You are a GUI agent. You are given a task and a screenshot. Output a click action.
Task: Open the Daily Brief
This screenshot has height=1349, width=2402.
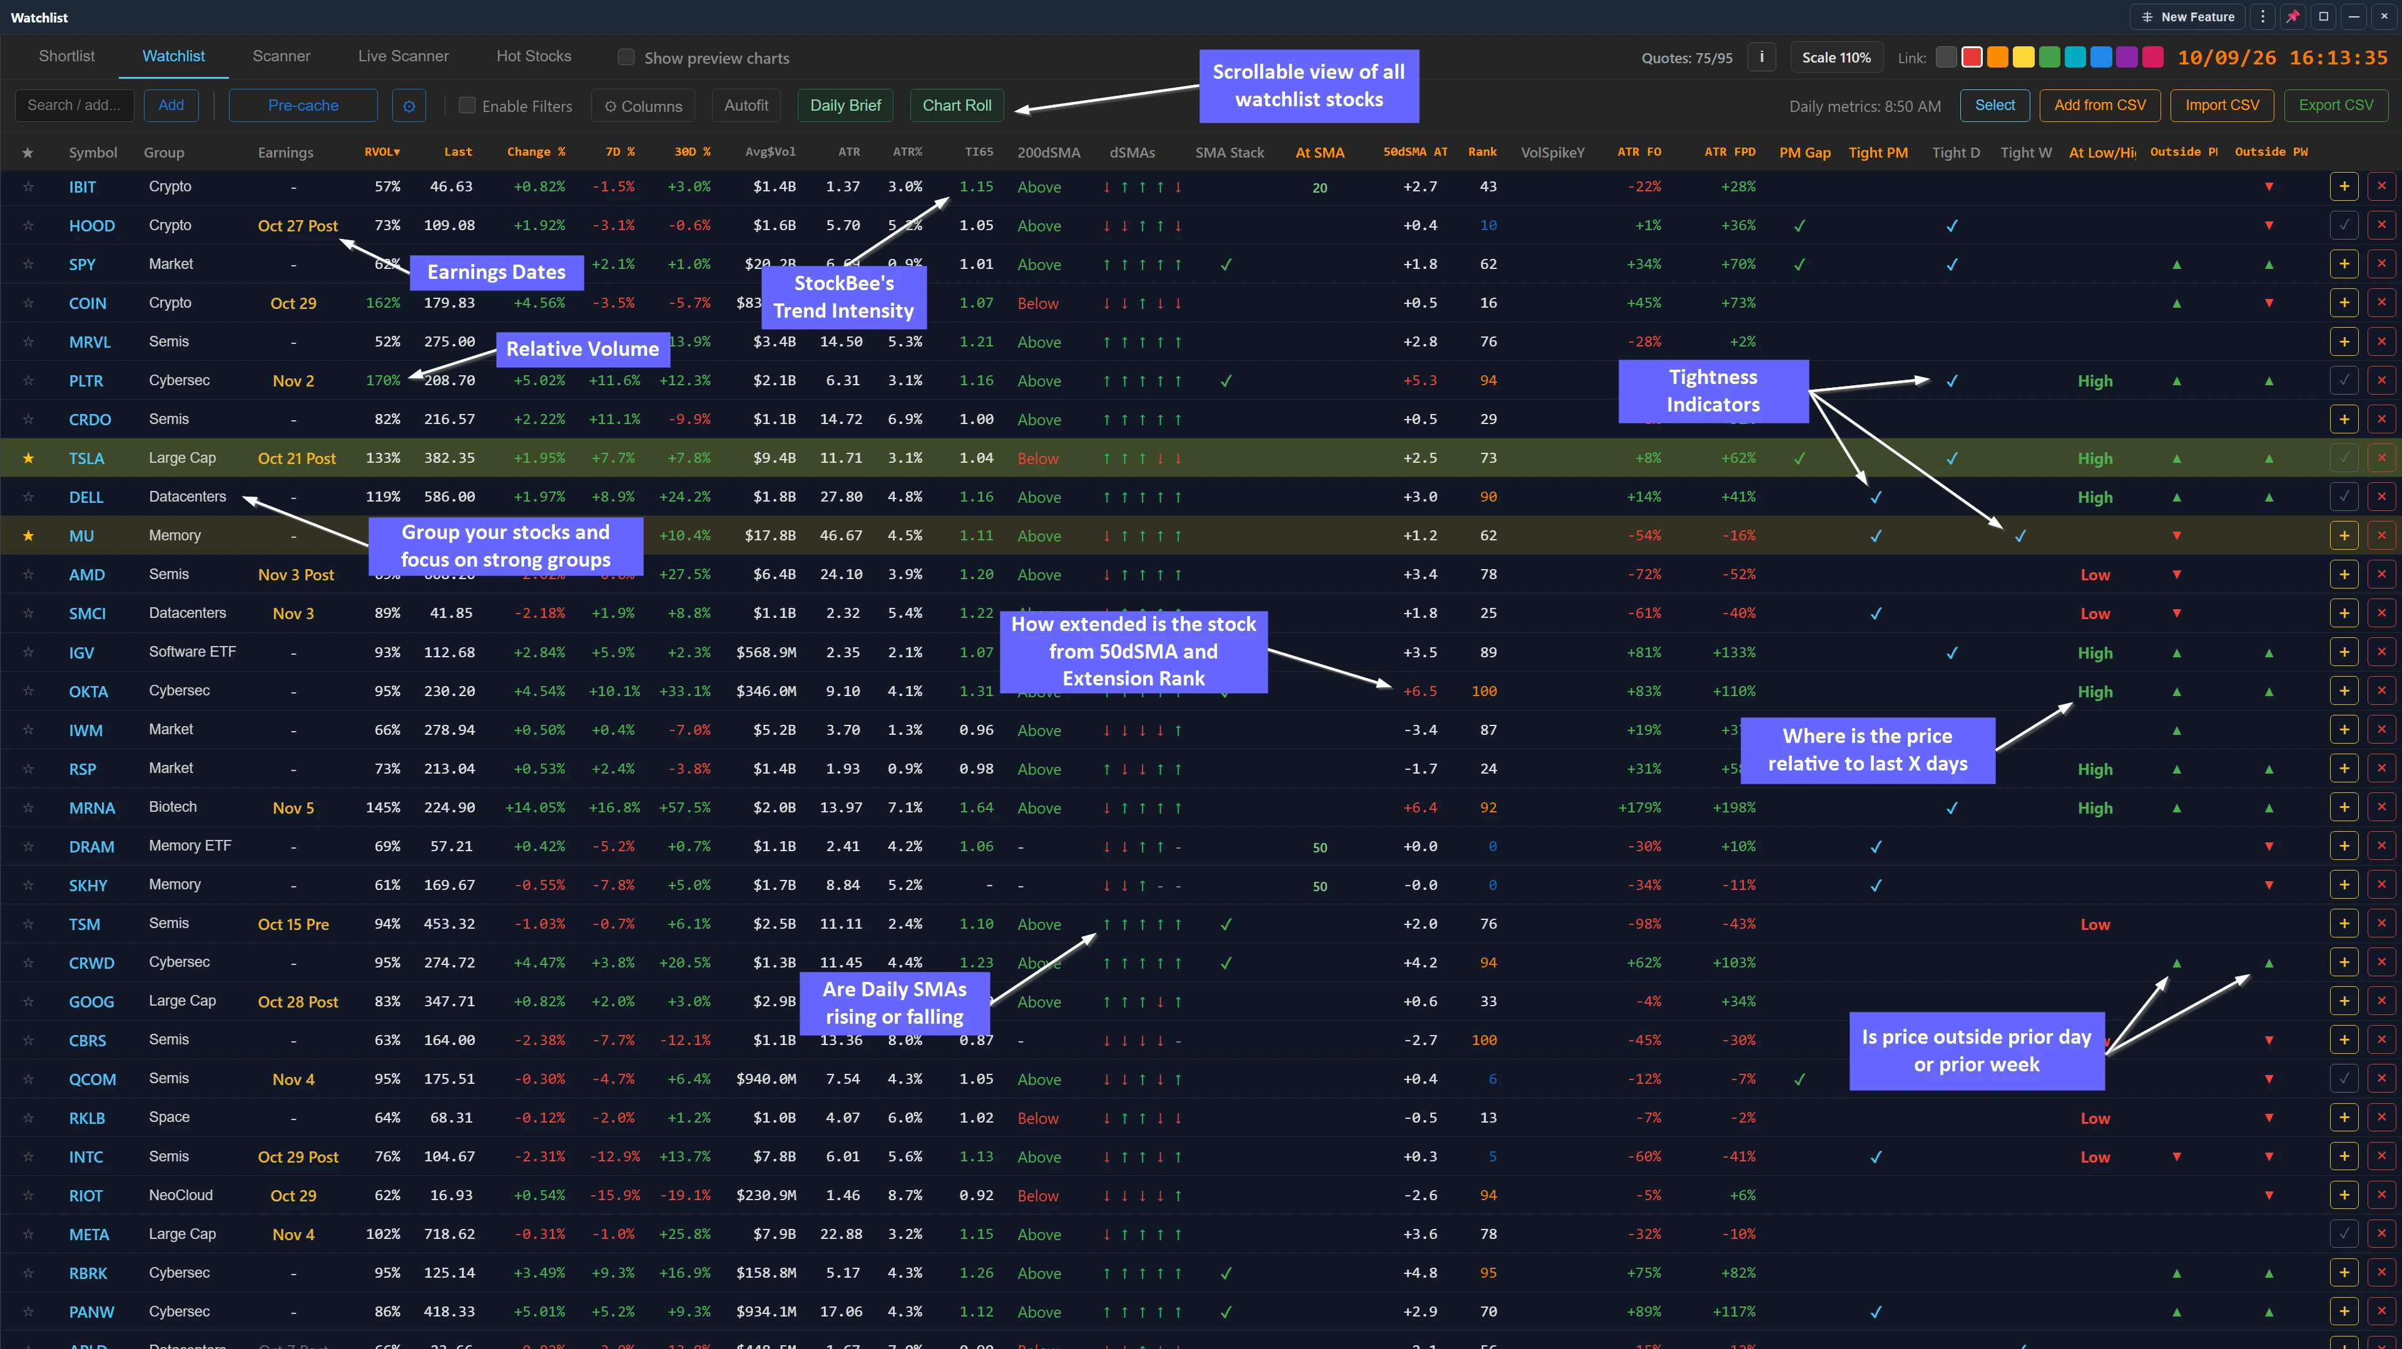(x=845, y=105)
